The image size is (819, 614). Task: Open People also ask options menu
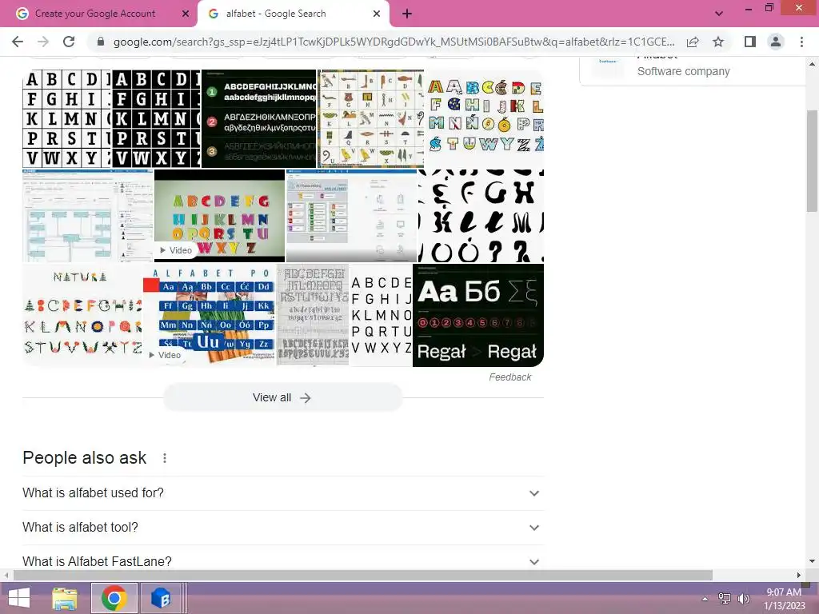click(165, 458)
